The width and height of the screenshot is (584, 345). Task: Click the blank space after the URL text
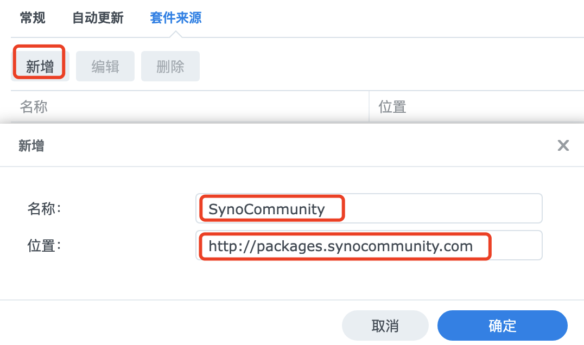516,246
